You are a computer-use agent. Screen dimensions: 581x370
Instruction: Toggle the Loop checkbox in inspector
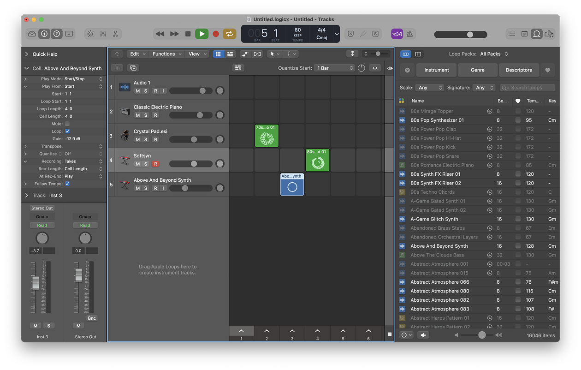67,131
